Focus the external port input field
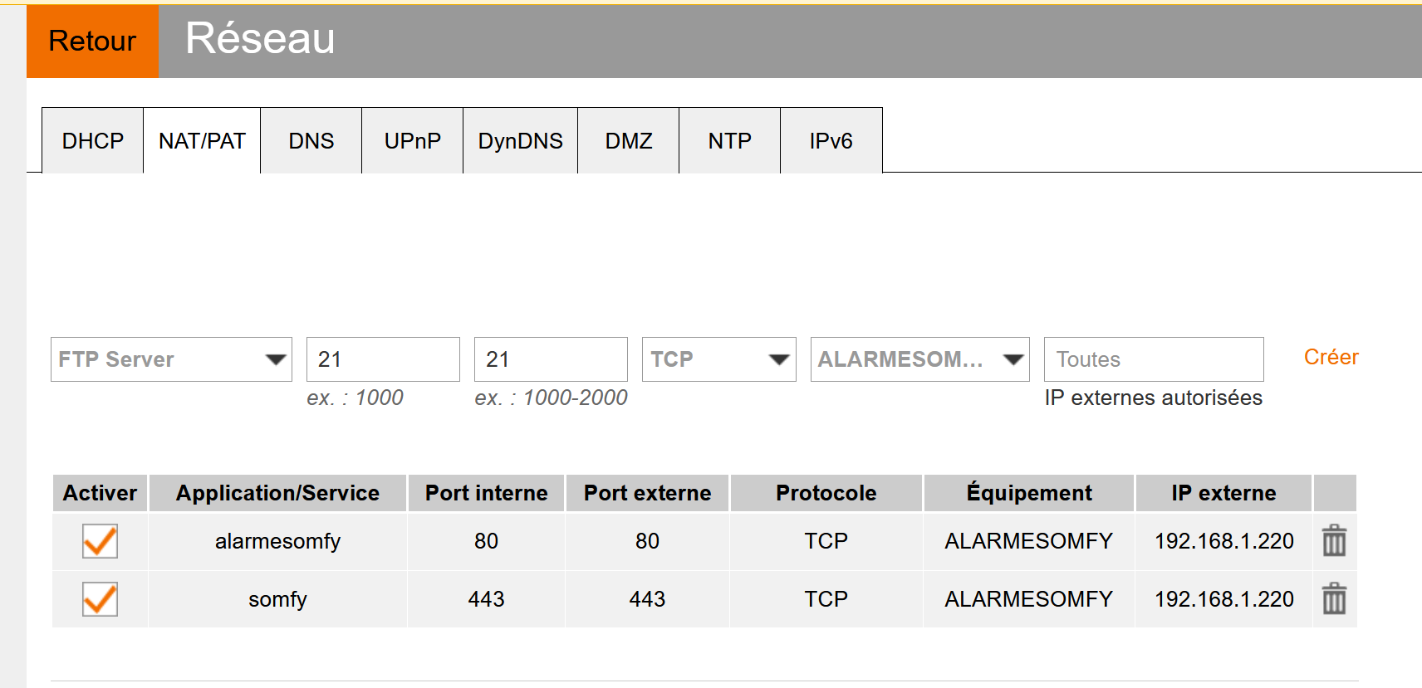Image resolution: width=1422 pixels, height=688 pixels. [x=551, y=359]
